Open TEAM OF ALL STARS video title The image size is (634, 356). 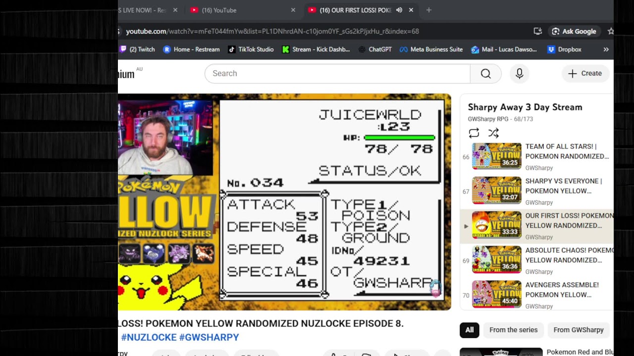point(567,151)
